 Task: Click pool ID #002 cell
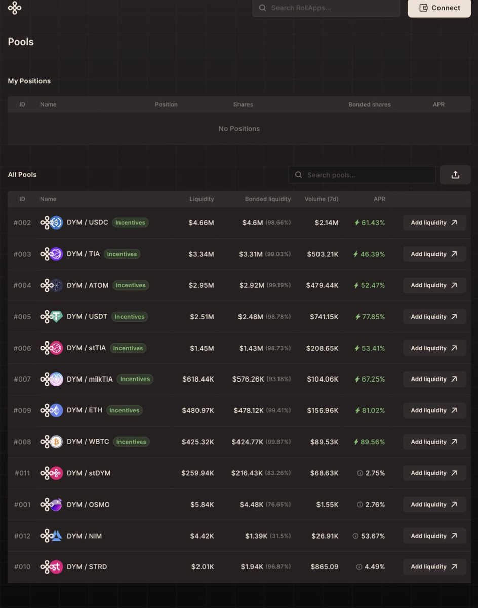[22, 222]
